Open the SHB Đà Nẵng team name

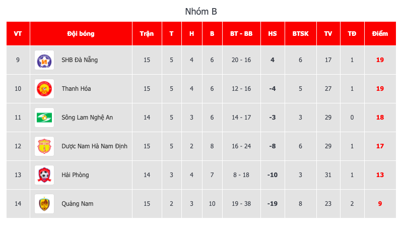pos(80,60)
